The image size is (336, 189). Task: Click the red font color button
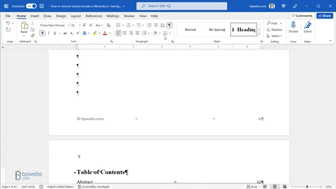pyautogui.click(x=105, y=33)
